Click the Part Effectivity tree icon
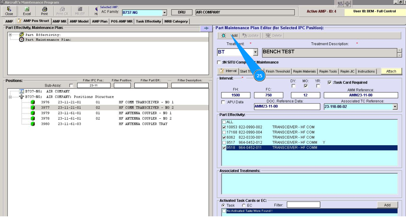This screenshot has width=406, height=217. [x=22, y=35]
